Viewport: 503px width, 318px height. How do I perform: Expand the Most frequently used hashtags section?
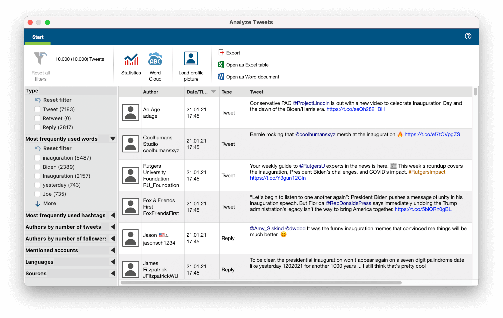pos(113,215)
